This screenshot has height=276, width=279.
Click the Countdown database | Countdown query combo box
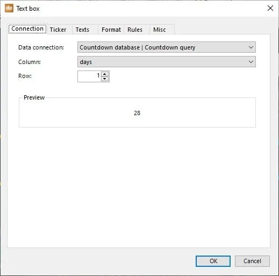(x=167, y=47)
